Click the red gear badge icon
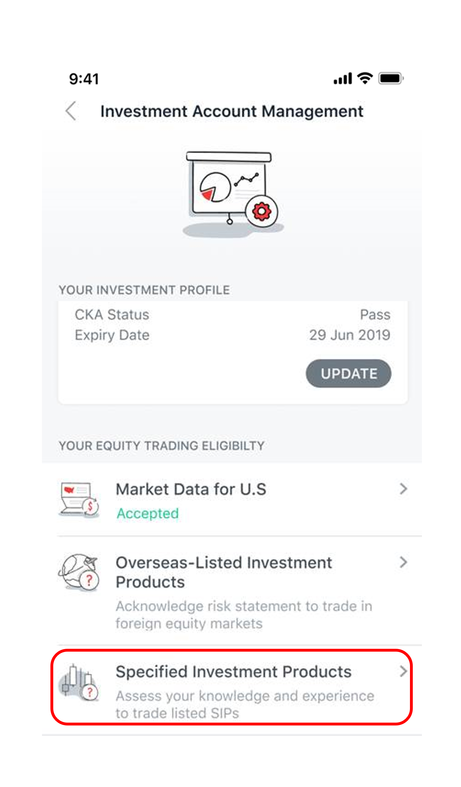461x787 pixels. coord(261,211)
